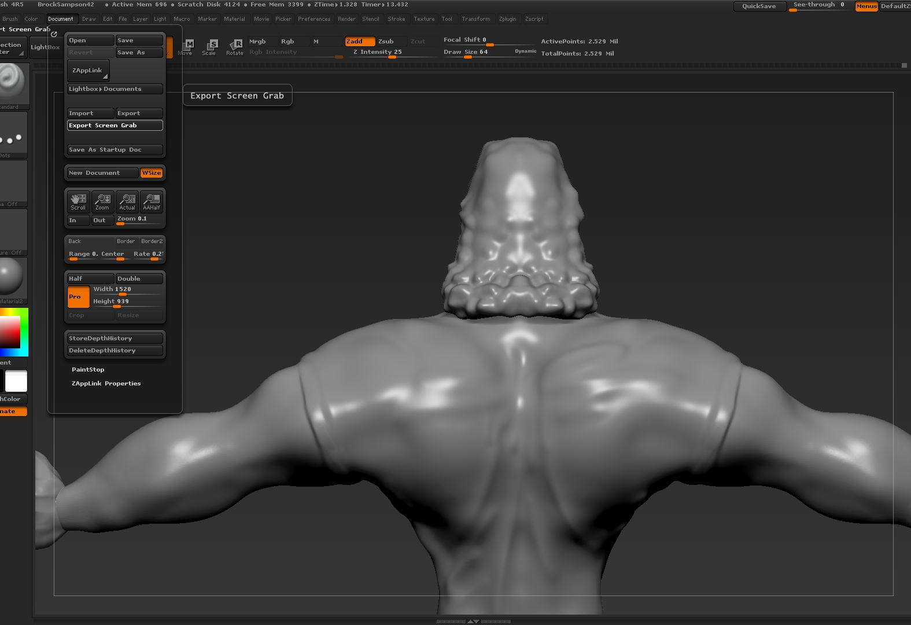Click the Zoom document icon
The image size is (911, 625).
coord(102,201)
